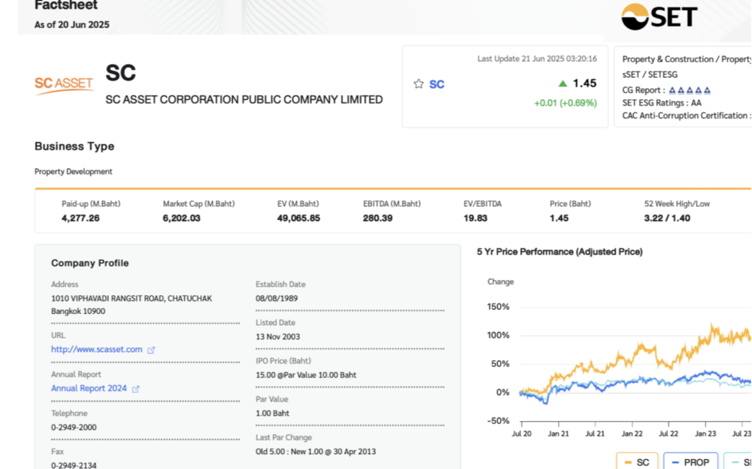The image size is (752, 469).
Task: Click the CG Report rating icons
Action: [689, 91]
